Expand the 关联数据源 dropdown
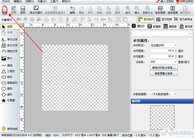The image size is (194, 138). coord(164,94)
